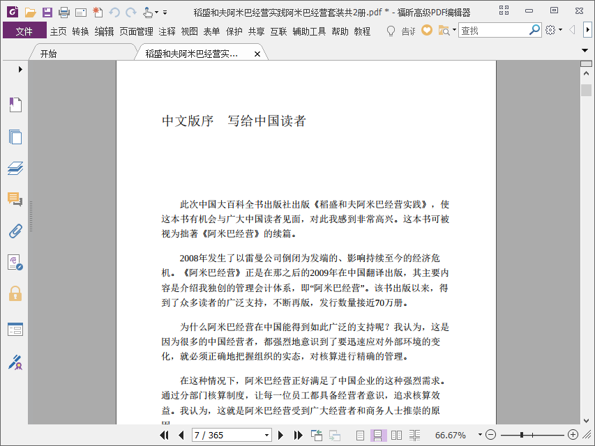The height and width of the screenshot is (446, 595).
Task: Click the Save icon in title bar
Action: tap(47, 13)
